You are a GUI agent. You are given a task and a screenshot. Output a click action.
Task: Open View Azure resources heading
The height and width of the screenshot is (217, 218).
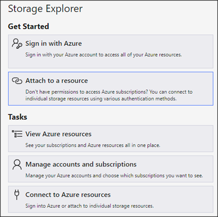coord(58,134)
